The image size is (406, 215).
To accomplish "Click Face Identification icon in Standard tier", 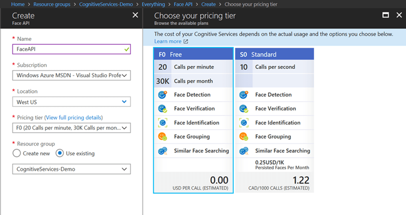I will (x=244, y=123).
